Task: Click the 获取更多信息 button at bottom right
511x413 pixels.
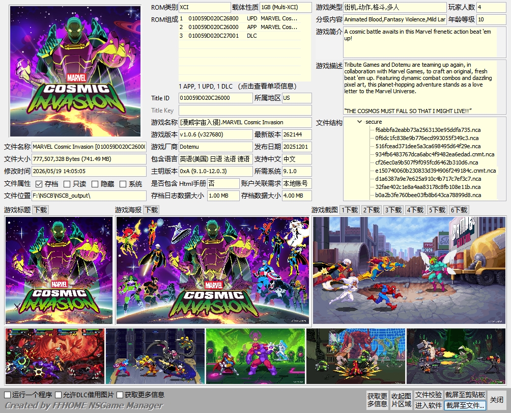Action: 377,400
